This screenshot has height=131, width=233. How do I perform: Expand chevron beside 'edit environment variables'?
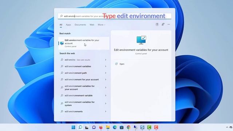pos(106,66)
